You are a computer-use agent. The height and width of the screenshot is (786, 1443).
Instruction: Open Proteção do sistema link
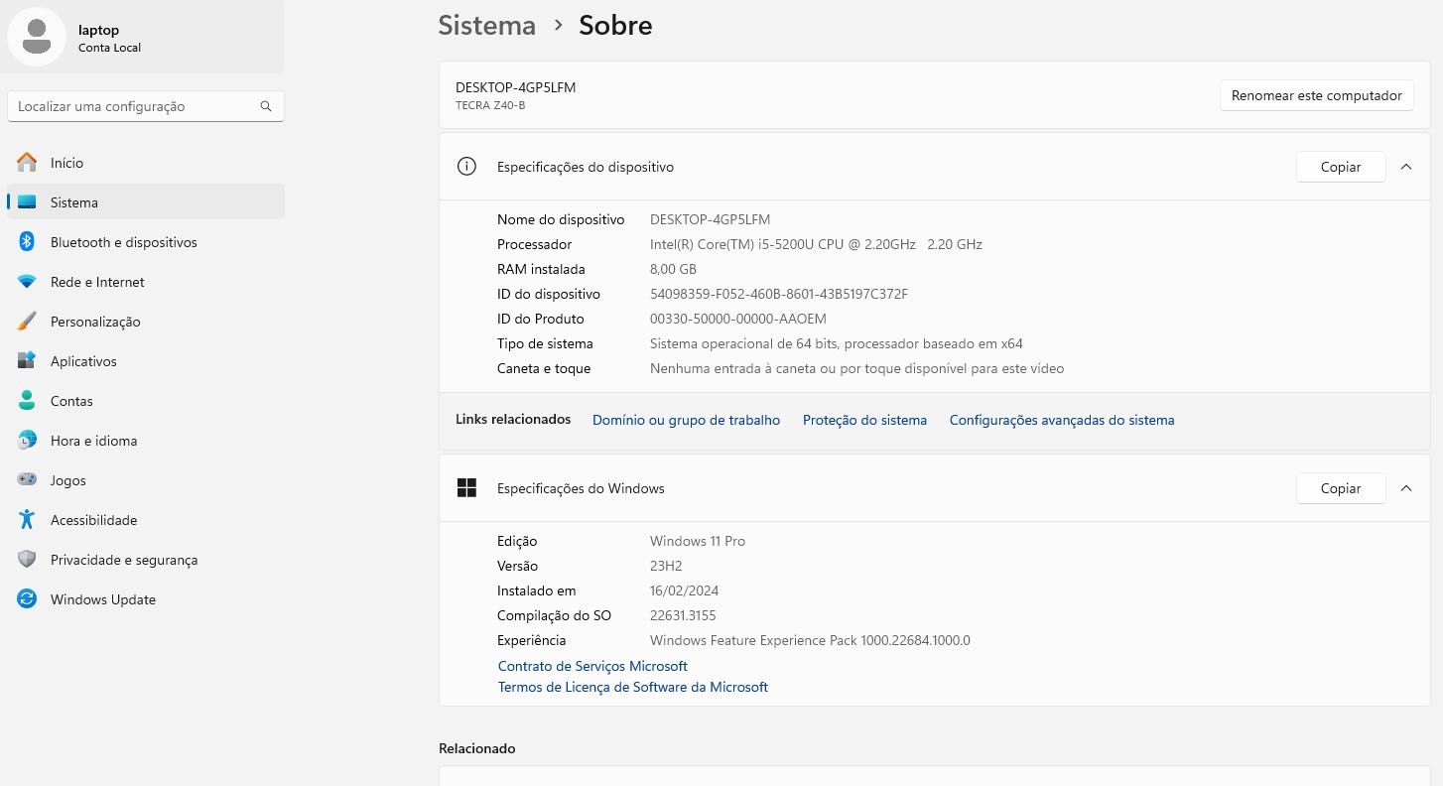[864, 420]
